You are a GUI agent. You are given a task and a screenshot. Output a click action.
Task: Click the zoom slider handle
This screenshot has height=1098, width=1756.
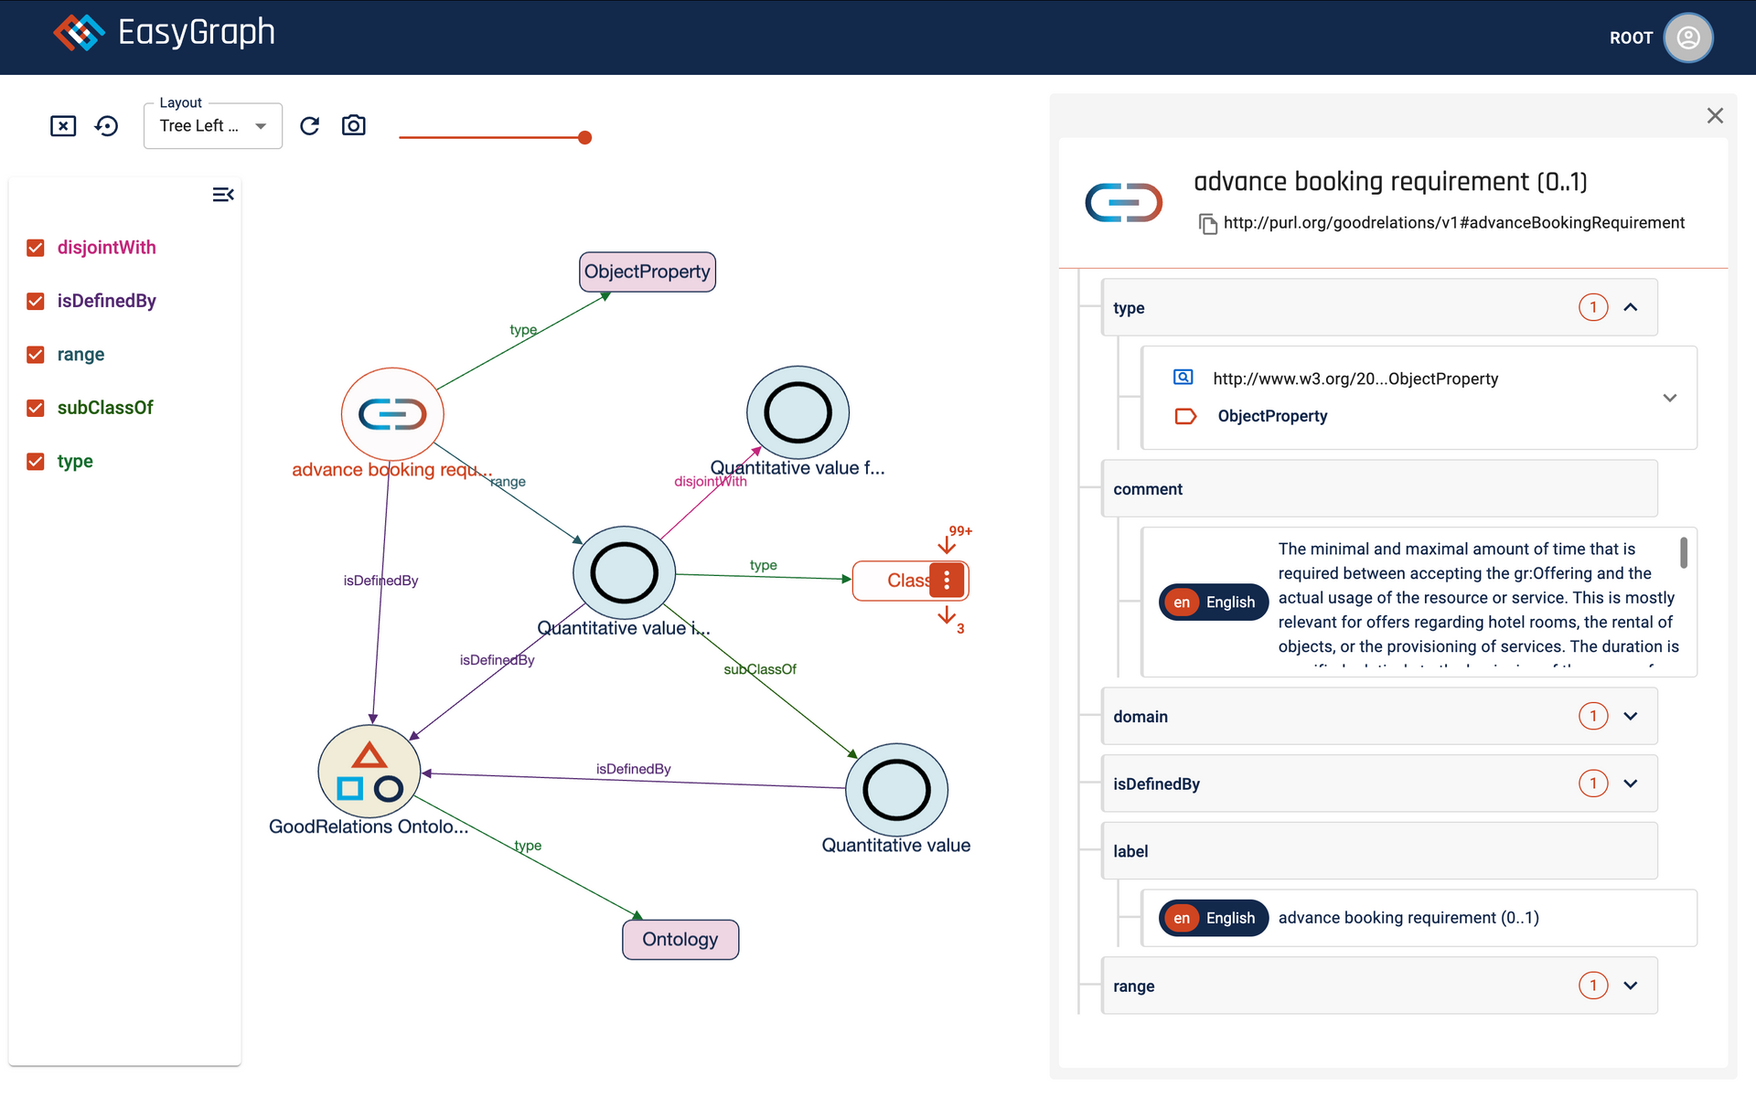coord(585,138)
